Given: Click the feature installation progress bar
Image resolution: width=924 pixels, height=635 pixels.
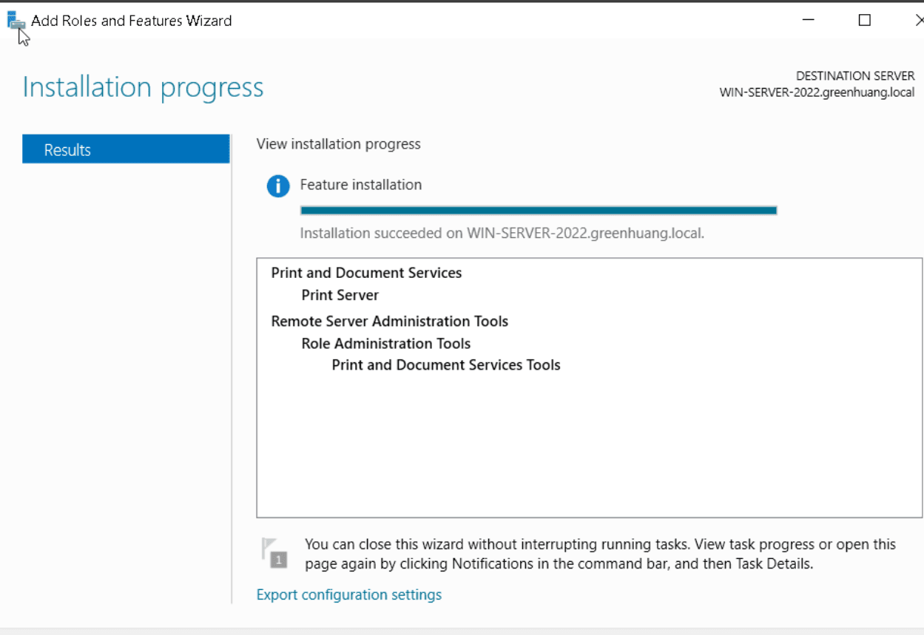Looking at the screenshot, I should [539, 210].
